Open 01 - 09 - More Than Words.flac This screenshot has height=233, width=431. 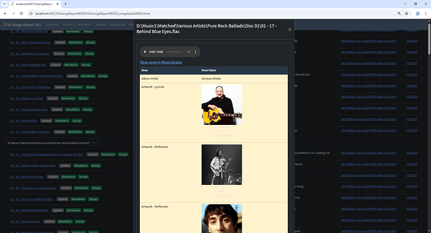click(x=31, y=42)
